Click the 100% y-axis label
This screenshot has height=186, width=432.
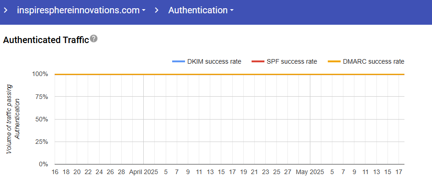pyautogui.click(x=40, y=74)
